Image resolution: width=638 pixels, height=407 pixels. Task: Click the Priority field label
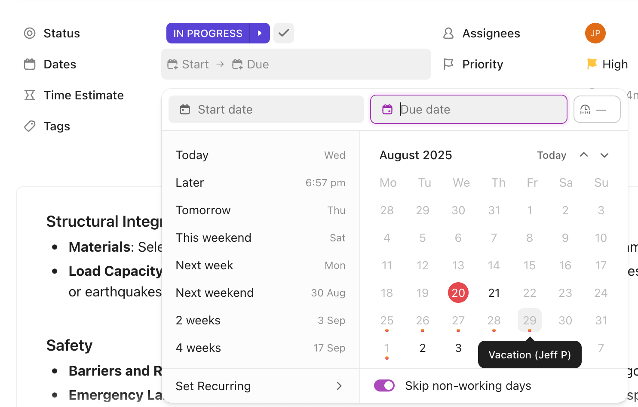[x=482, y=64]
